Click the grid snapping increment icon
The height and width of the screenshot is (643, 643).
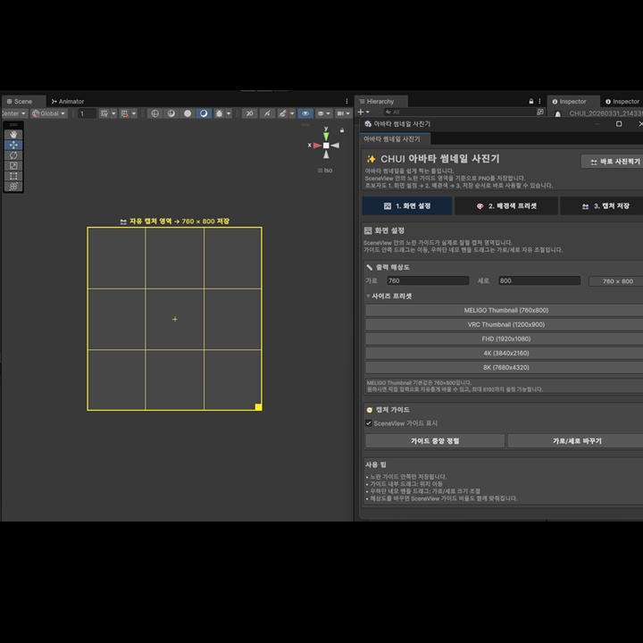click(125, 113)
